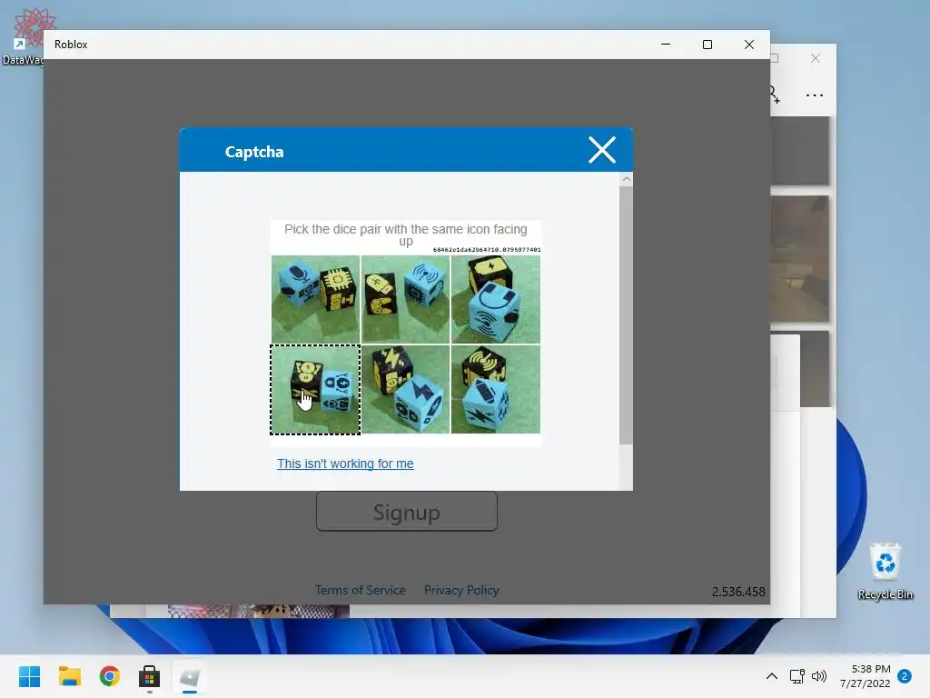The height and width of the screenshot is (698, 930).
Task: Launch Google Chrome from the taskbar
Action: point(110,676)
